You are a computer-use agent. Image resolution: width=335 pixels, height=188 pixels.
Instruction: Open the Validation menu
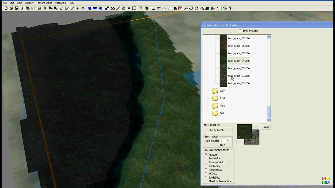[60, 3]
